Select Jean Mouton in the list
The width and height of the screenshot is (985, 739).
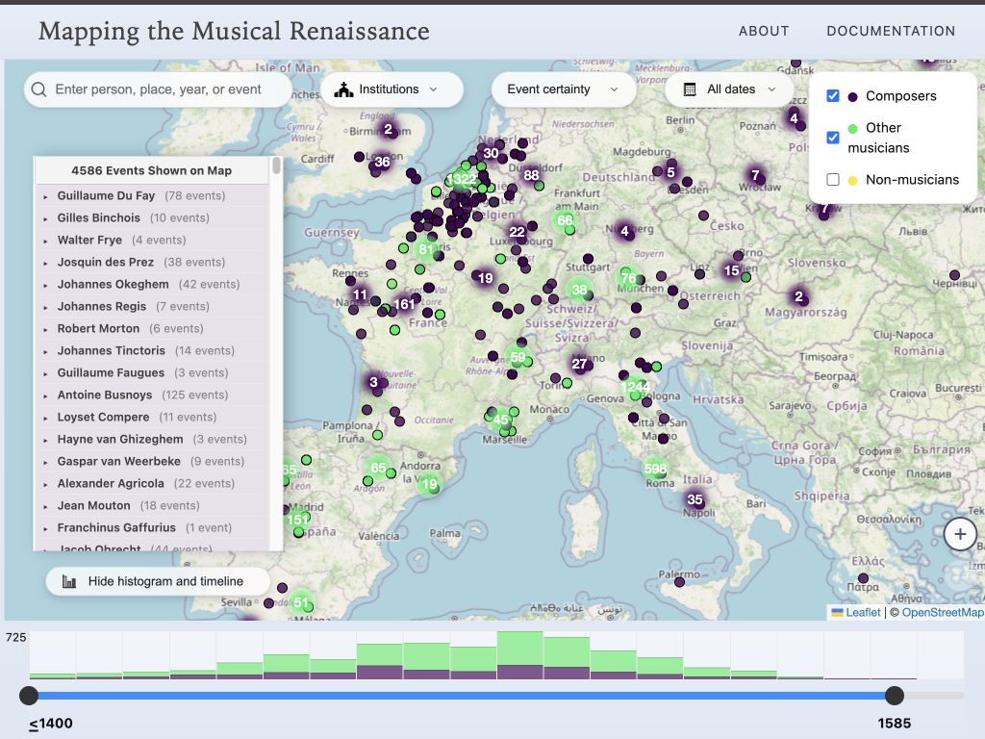[93, 505]
